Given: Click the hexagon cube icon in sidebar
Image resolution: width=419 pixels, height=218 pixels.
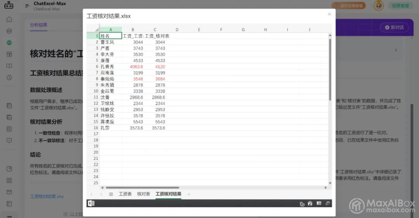Looking at the screenshot, I should 9,31.
